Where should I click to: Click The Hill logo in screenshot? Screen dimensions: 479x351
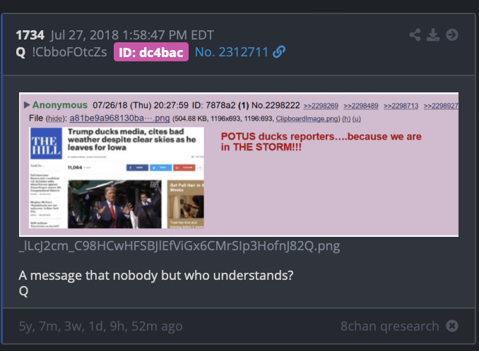coord(46,144)
